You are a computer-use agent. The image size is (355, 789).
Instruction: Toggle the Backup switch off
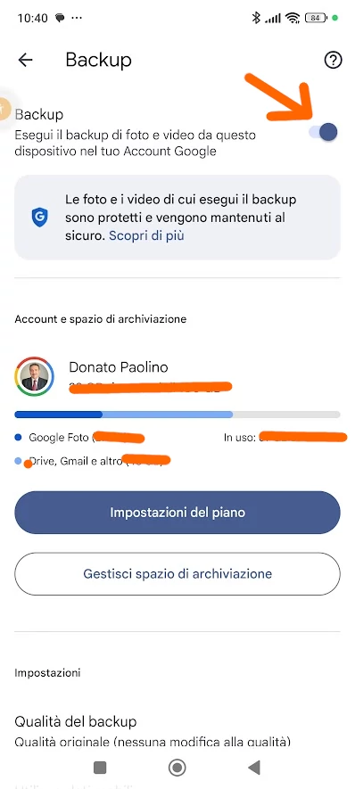[323, 132]
